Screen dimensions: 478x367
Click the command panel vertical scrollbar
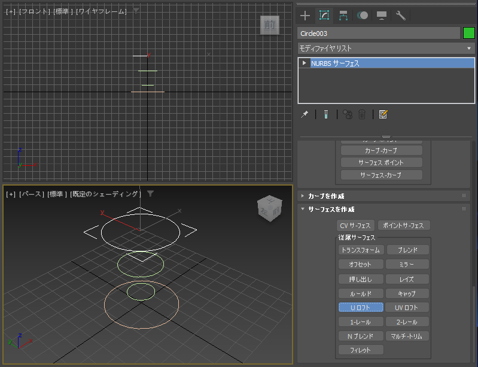pos(474,325)
